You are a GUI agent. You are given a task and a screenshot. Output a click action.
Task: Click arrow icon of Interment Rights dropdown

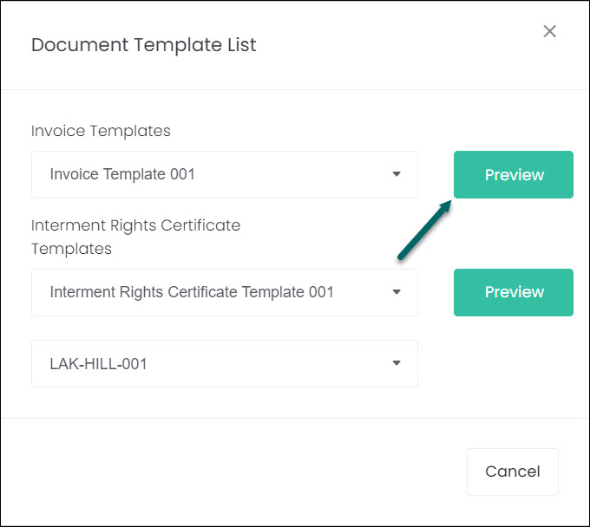coord(397,292)
